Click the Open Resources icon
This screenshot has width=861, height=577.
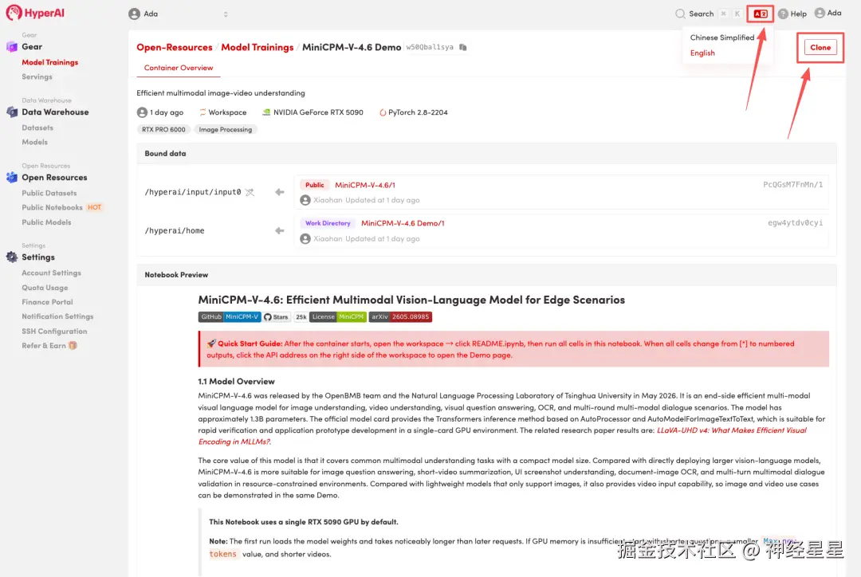[12, 178]
